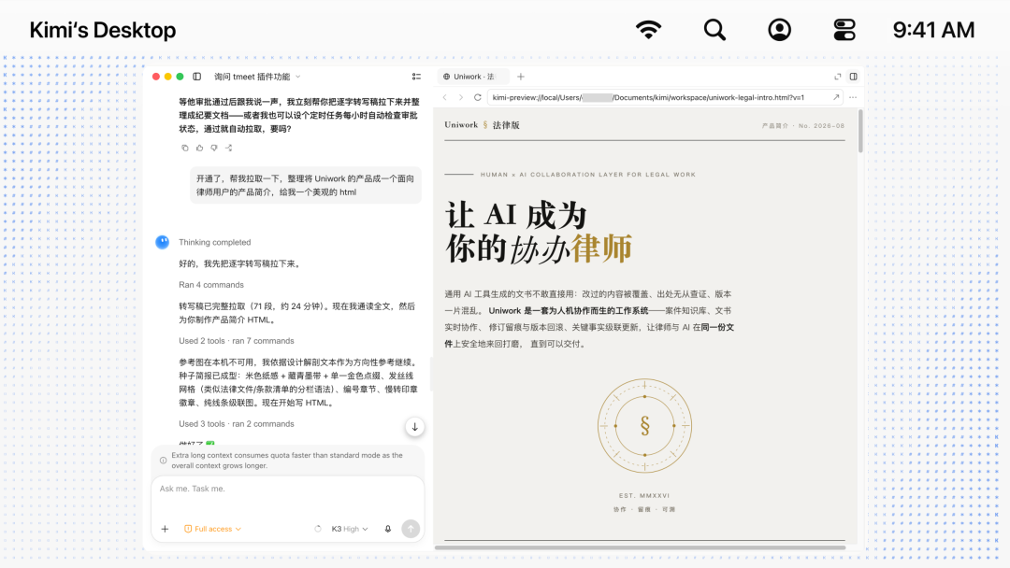
Task: Click the Kimi avatar beside Thinking completed
Action: tap(163, 242)
